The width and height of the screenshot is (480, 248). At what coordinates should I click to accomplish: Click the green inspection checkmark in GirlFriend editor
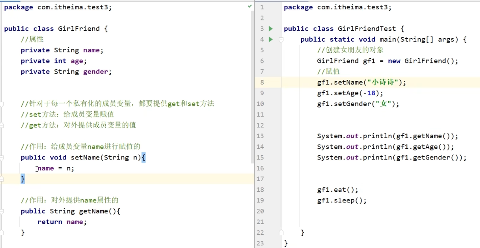tap(250, 6)
